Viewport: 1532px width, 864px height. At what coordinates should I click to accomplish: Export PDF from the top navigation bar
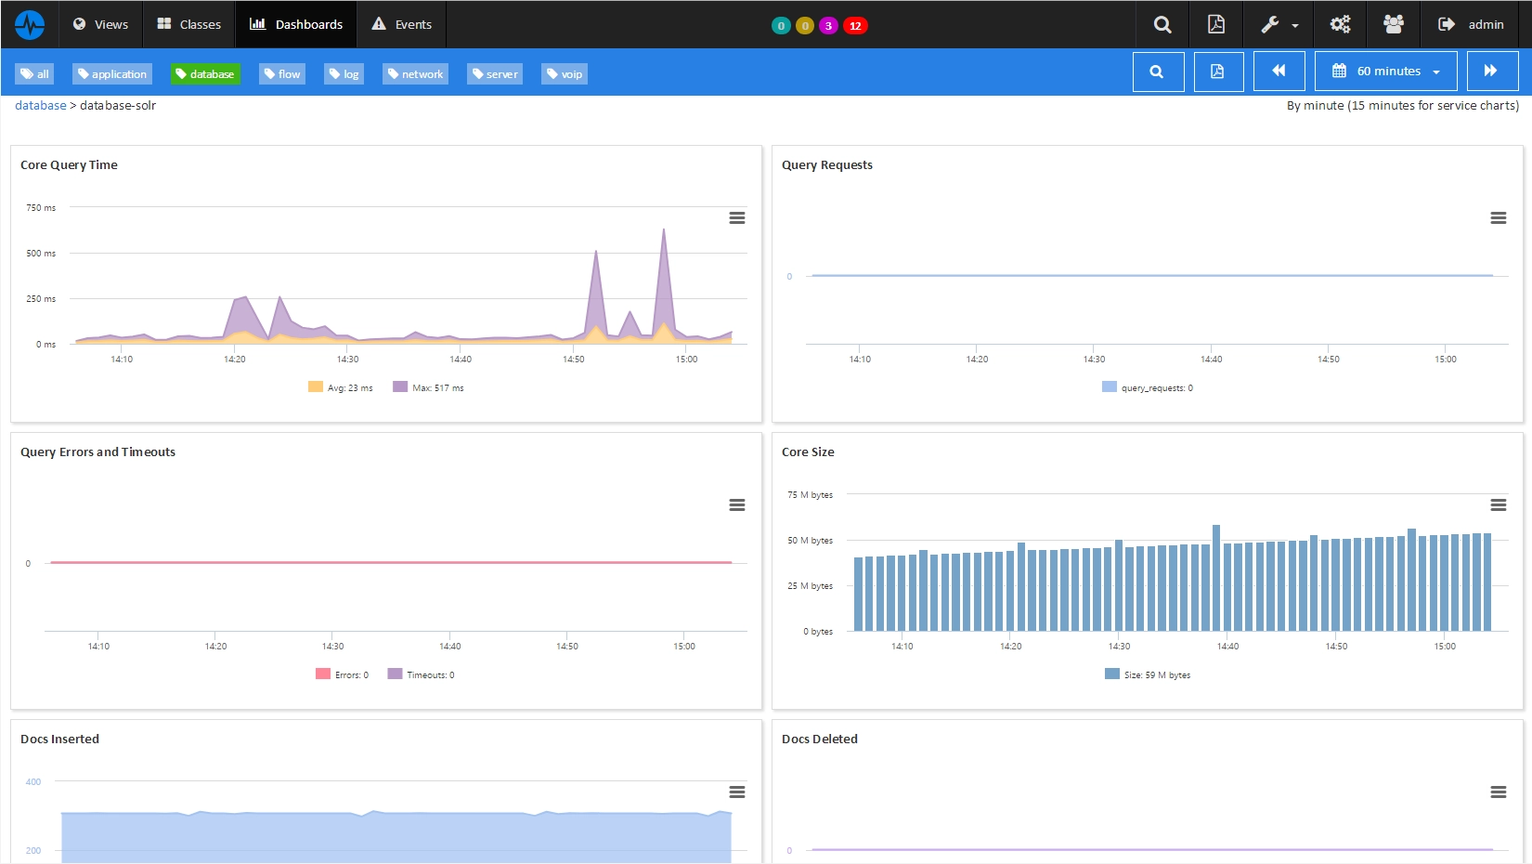pos(1216,24)
